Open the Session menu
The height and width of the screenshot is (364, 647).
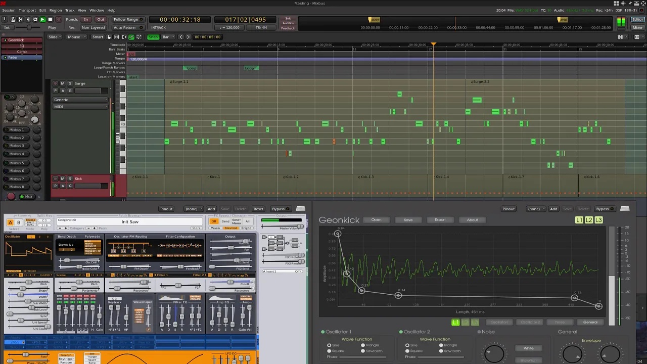(9, 10)
